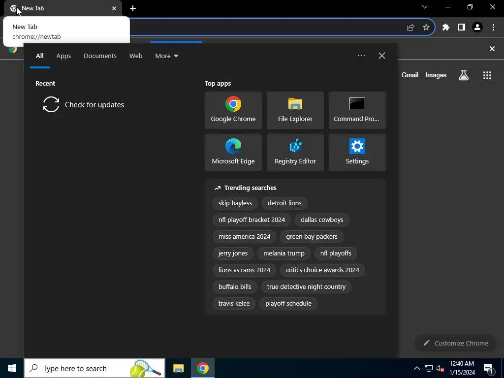This screenshot has height=378, width=504.
Task: Open Chrome profile avatar
Action: (477, 28)
